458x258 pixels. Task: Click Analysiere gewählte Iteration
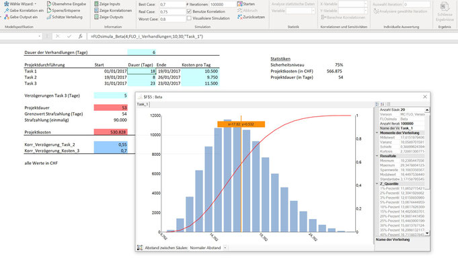pos(400,11)
